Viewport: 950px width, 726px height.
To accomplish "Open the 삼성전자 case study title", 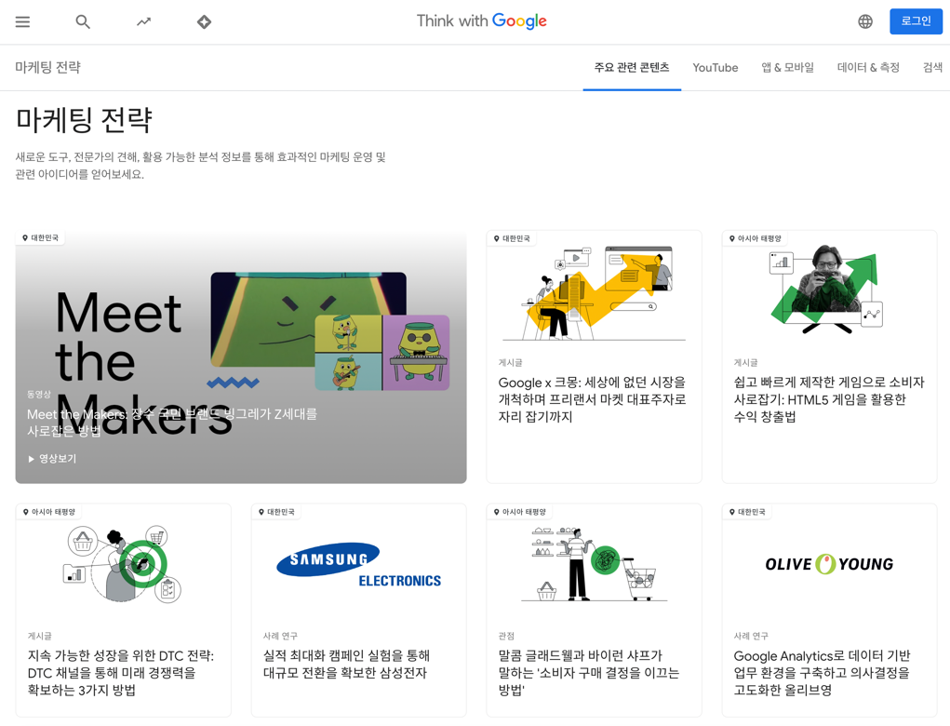I will click(346, 665).
